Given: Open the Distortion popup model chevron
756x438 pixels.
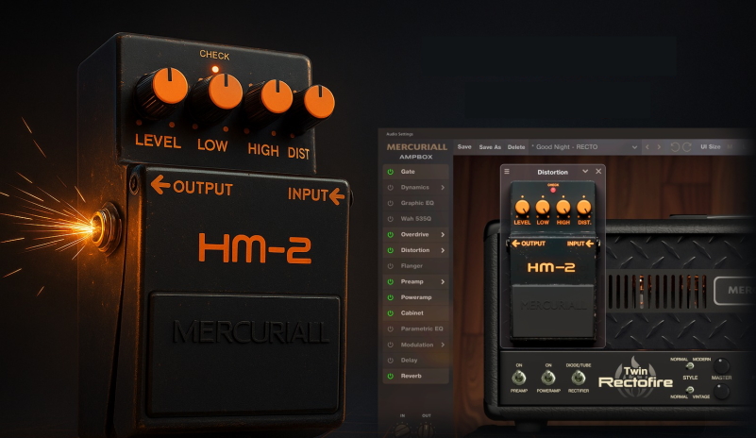Looking at the screenshot, I should [x=585, y=171].
